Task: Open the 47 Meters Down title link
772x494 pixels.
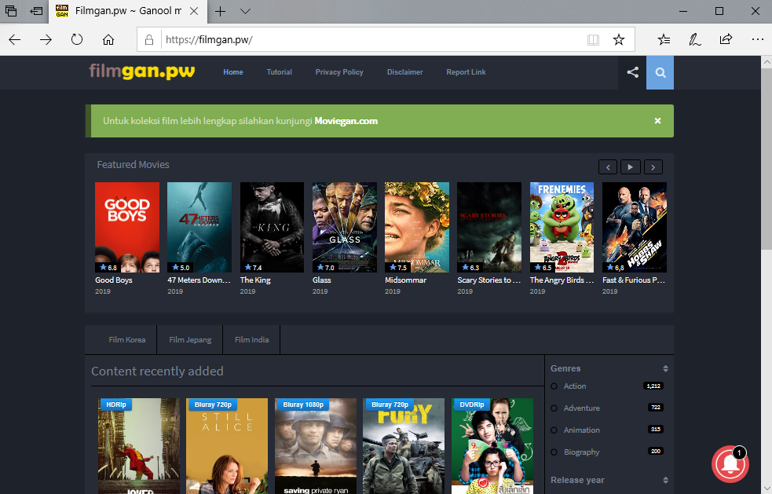Action: point(199,280)
